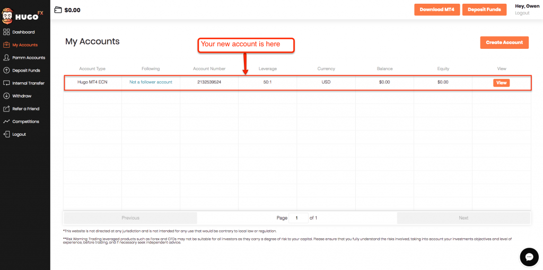The image size is (543, 270).
Task: Click the Balance column header
Action: 385,68
